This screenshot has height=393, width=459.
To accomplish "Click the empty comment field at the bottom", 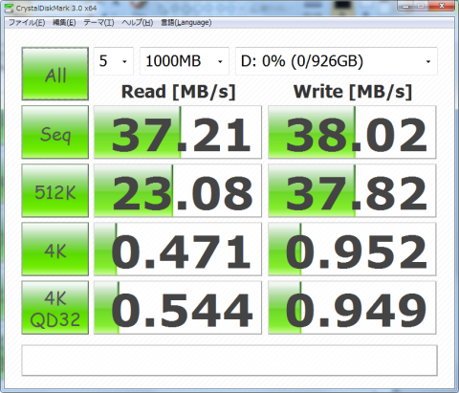I will click(229, 360).
